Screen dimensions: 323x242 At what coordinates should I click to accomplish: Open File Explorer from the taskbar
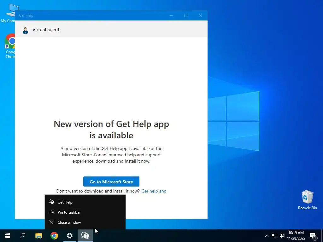(38, 236)
